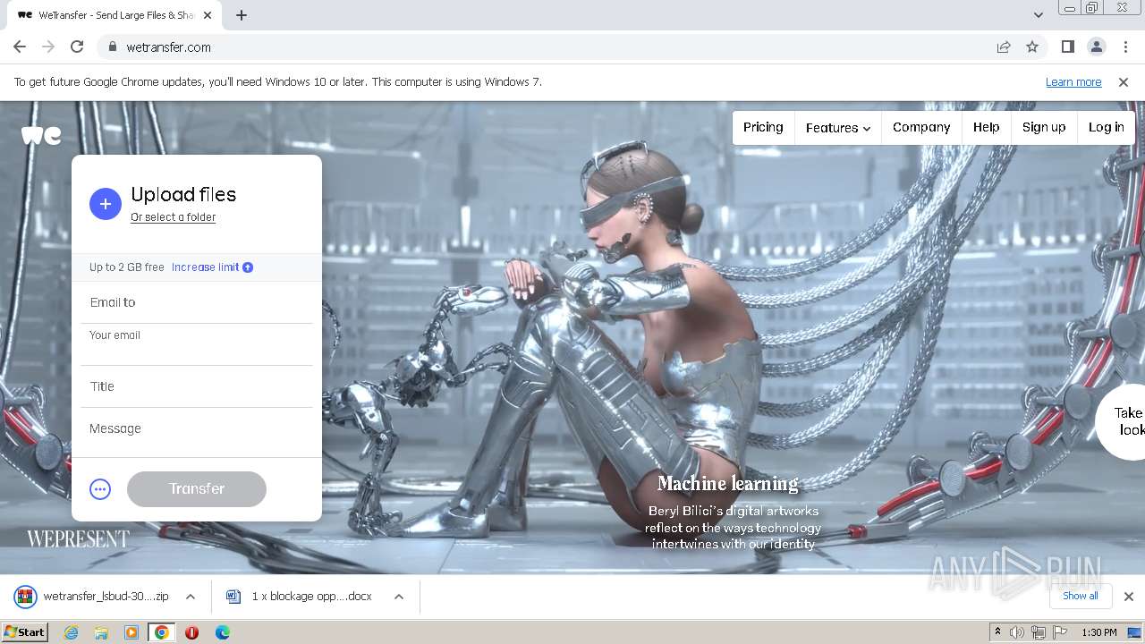Expand the Features dropdown menu
The height and width of the screenshot is (644, 1145).
pyautogui.click(x=837, y=128)
